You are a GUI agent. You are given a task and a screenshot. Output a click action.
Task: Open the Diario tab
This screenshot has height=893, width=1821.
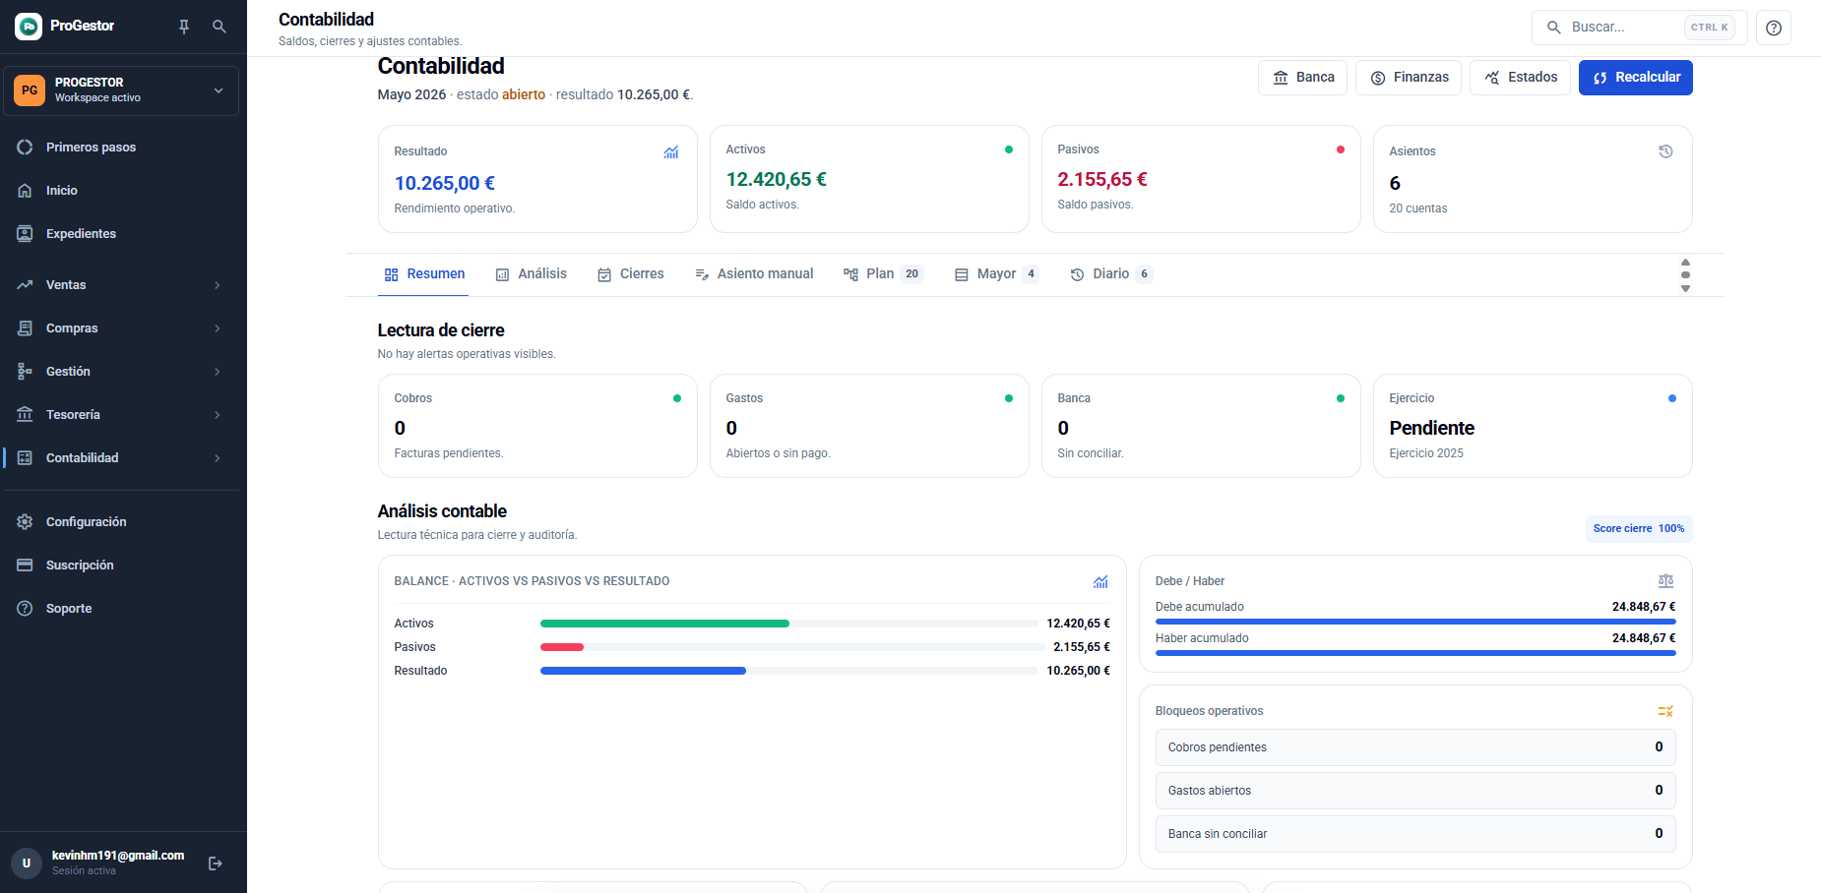1111,274
